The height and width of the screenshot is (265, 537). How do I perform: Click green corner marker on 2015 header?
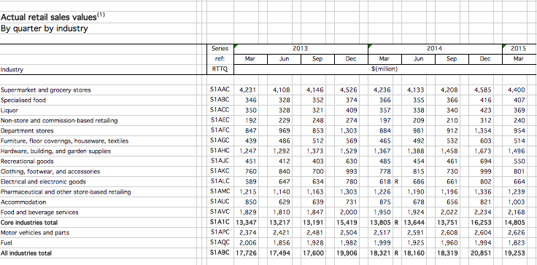[x=504, y=46]
